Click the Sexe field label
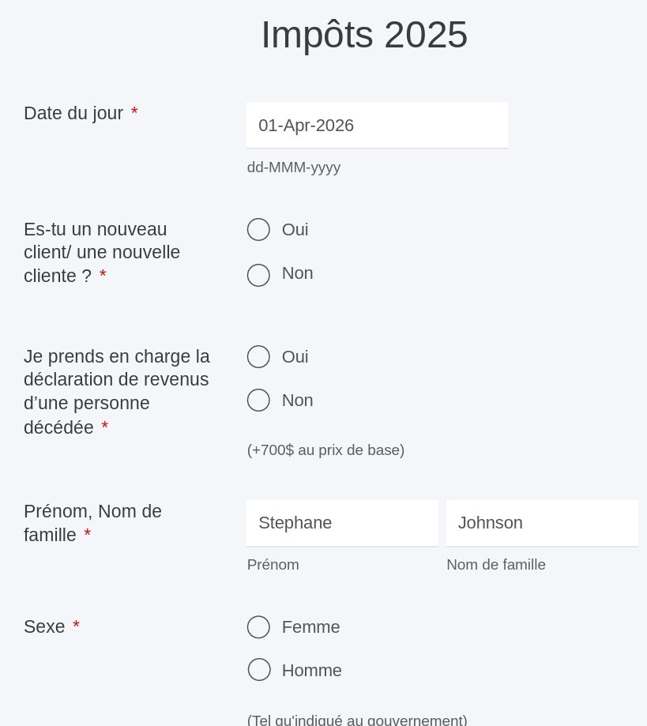This screenshot has height=726, width=647. [44, 627]
